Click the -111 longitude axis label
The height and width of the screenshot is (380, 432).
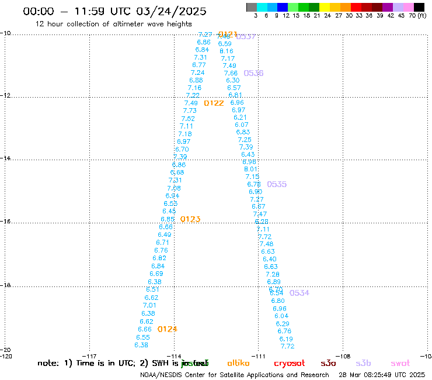(259, 356)
